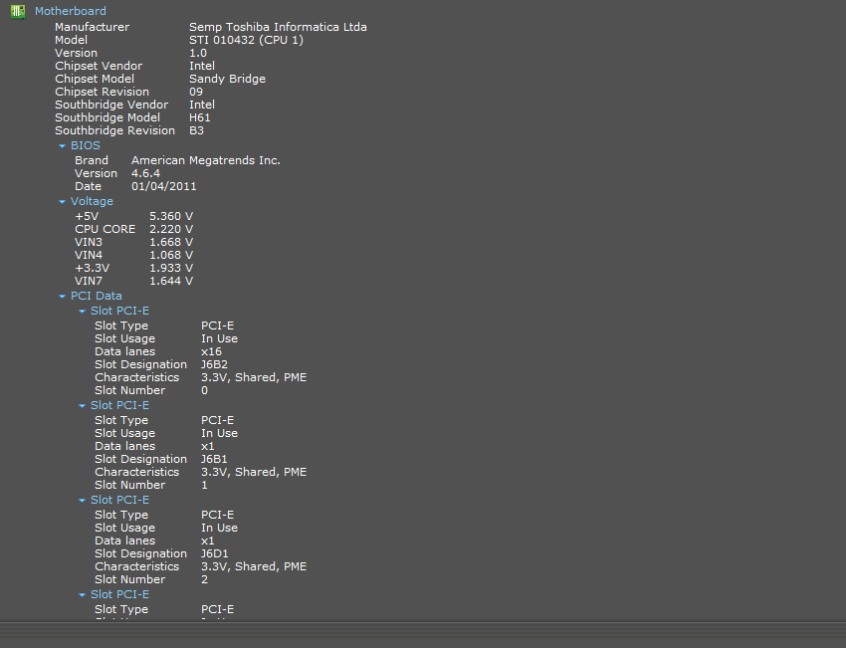Click the 'Manufacturer' label
846x648 pixels.
(x=92, y=27)
